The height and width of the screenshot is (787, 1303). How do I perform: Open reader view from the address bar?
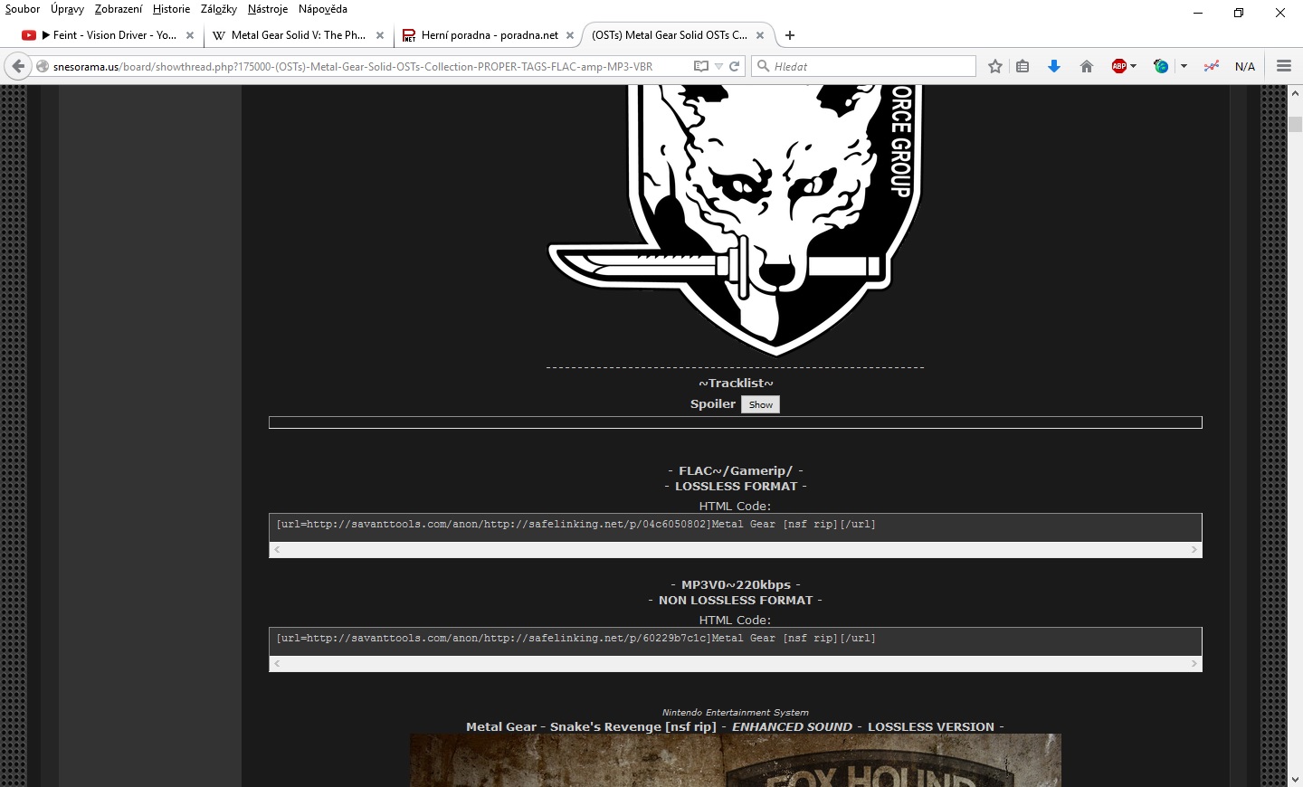coord(701,66)
